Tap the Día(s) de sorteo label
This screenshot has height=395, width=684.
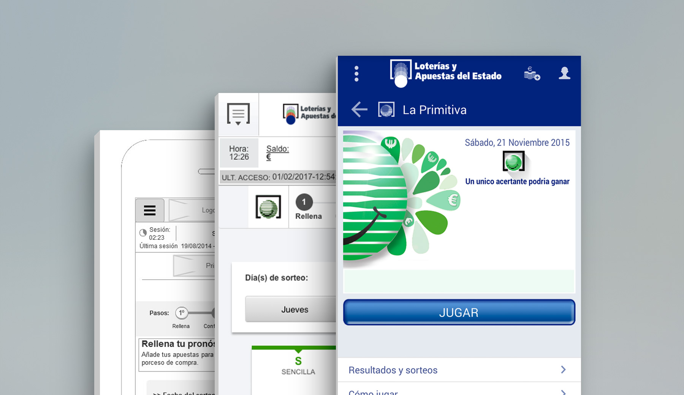pos(276,278)
